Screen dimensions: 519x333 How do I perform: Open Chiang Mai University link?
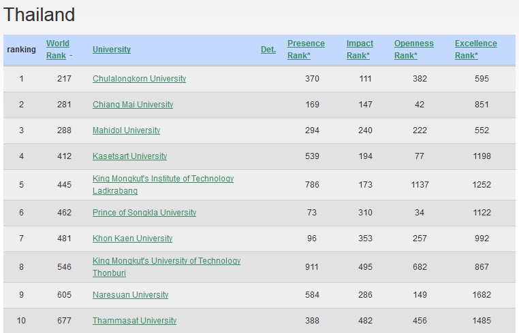pyautogui.click(x=132, y=105)
